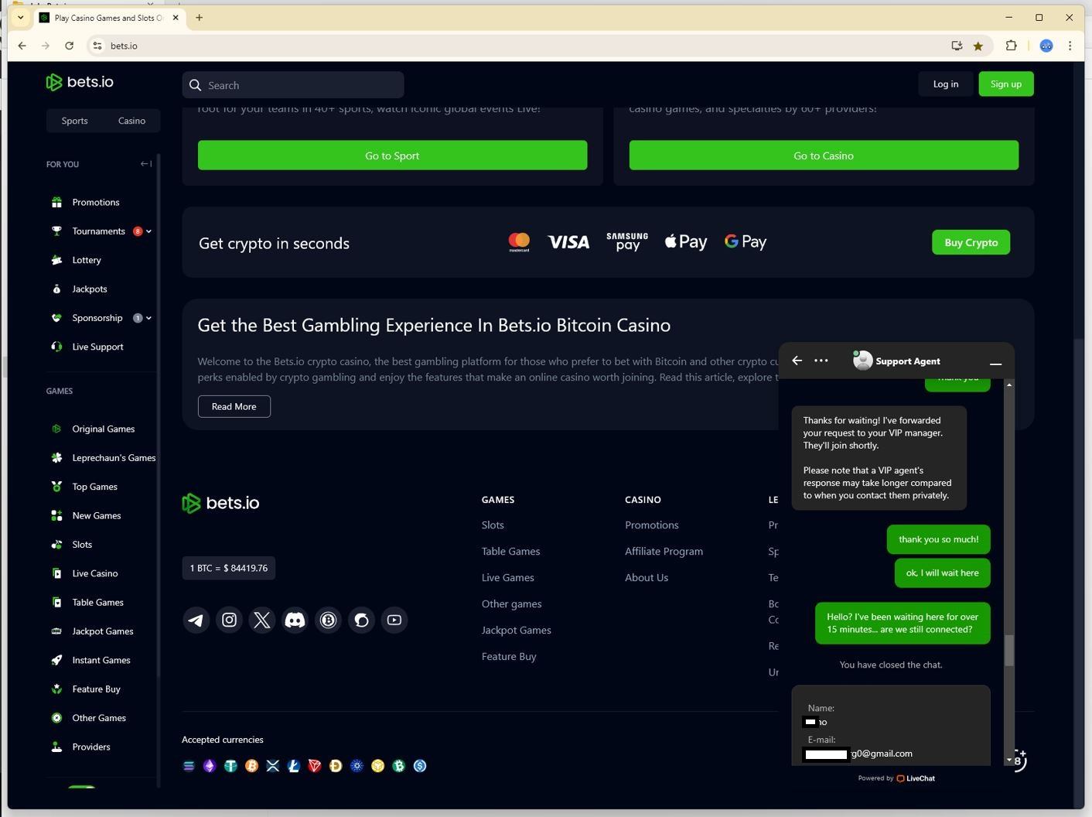Open Live Support from sidebar
This screenshot has width=1092, height=817.
coord(97,347)
